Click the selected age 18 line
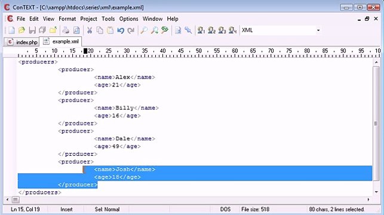Viewport: 384px width, 215px height. (x=117, y=177)
